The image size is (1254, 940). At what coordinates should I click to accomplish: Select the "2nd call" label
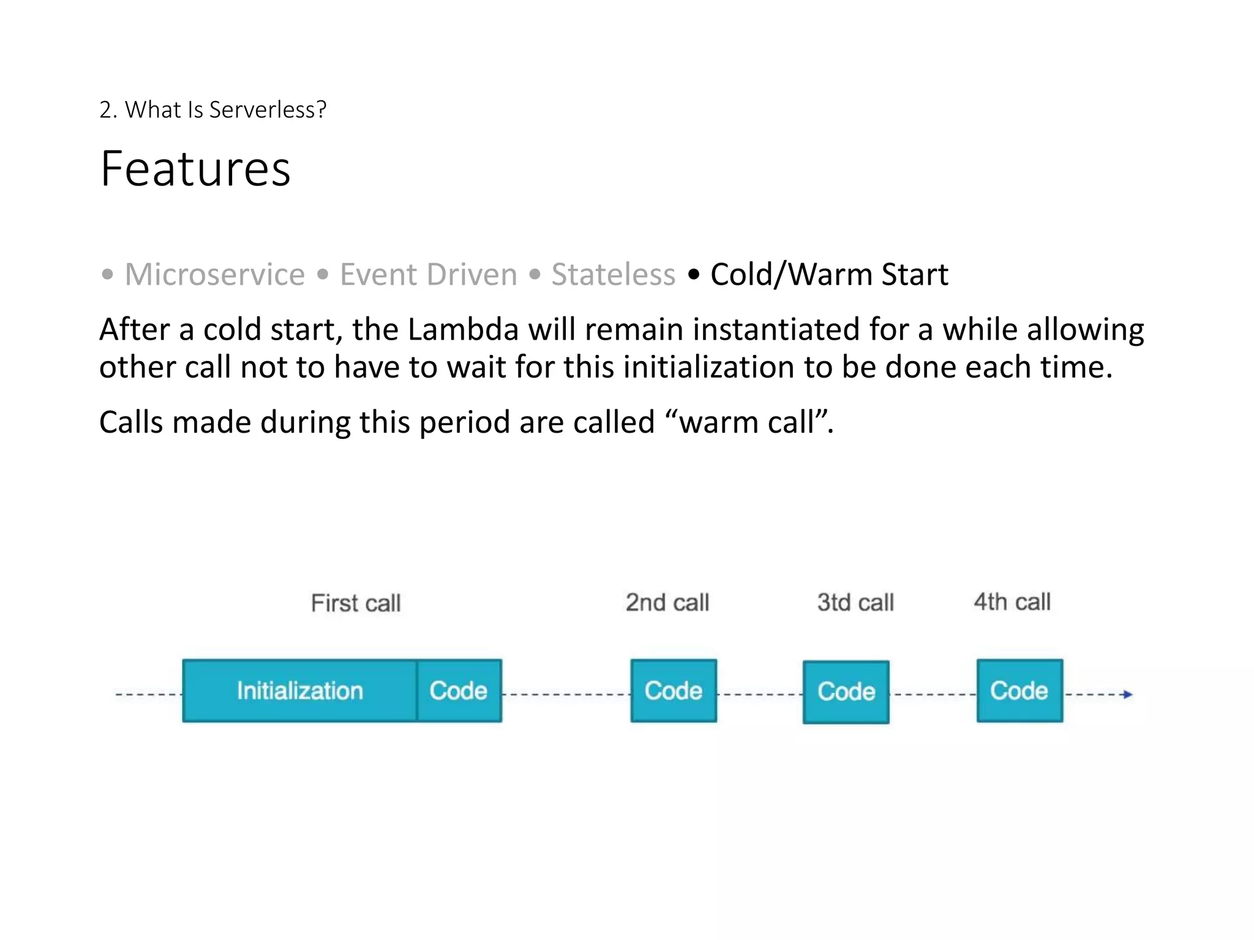(x=667, y=603)
